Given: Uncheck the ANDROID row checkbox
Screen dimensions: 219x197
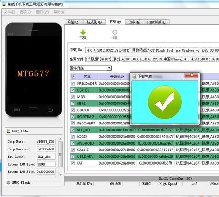Looking at the screenshot, I should (73, 143).
